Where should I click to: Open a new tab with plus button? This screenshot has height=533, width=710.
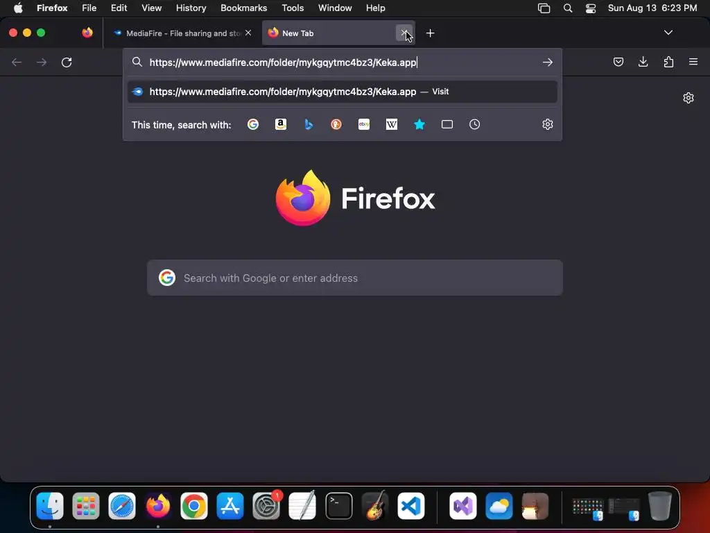pos(430,33)
